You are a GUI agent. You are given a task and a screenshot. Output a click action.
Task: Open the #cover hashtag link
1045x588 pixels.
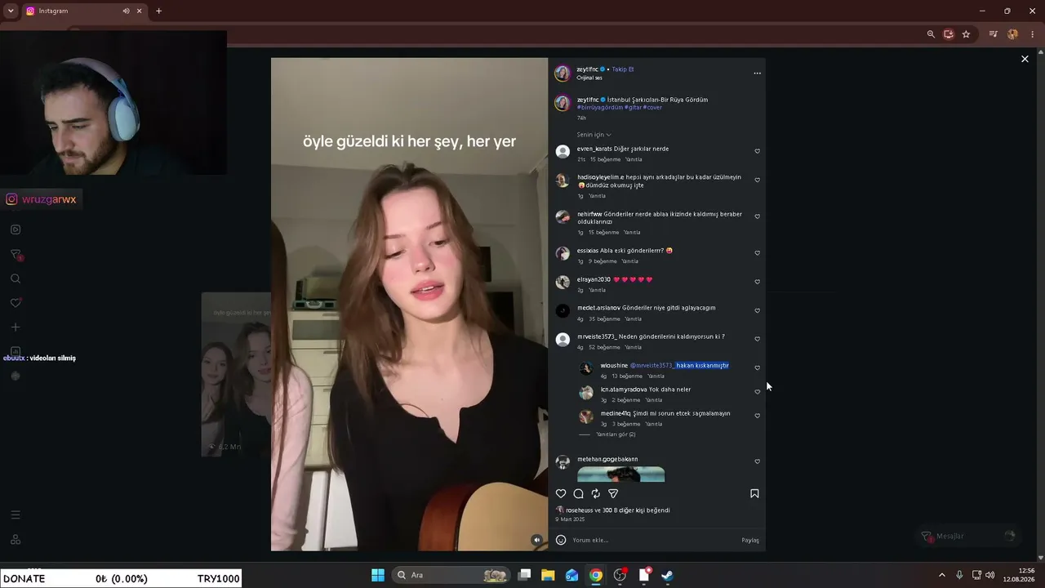652,107
